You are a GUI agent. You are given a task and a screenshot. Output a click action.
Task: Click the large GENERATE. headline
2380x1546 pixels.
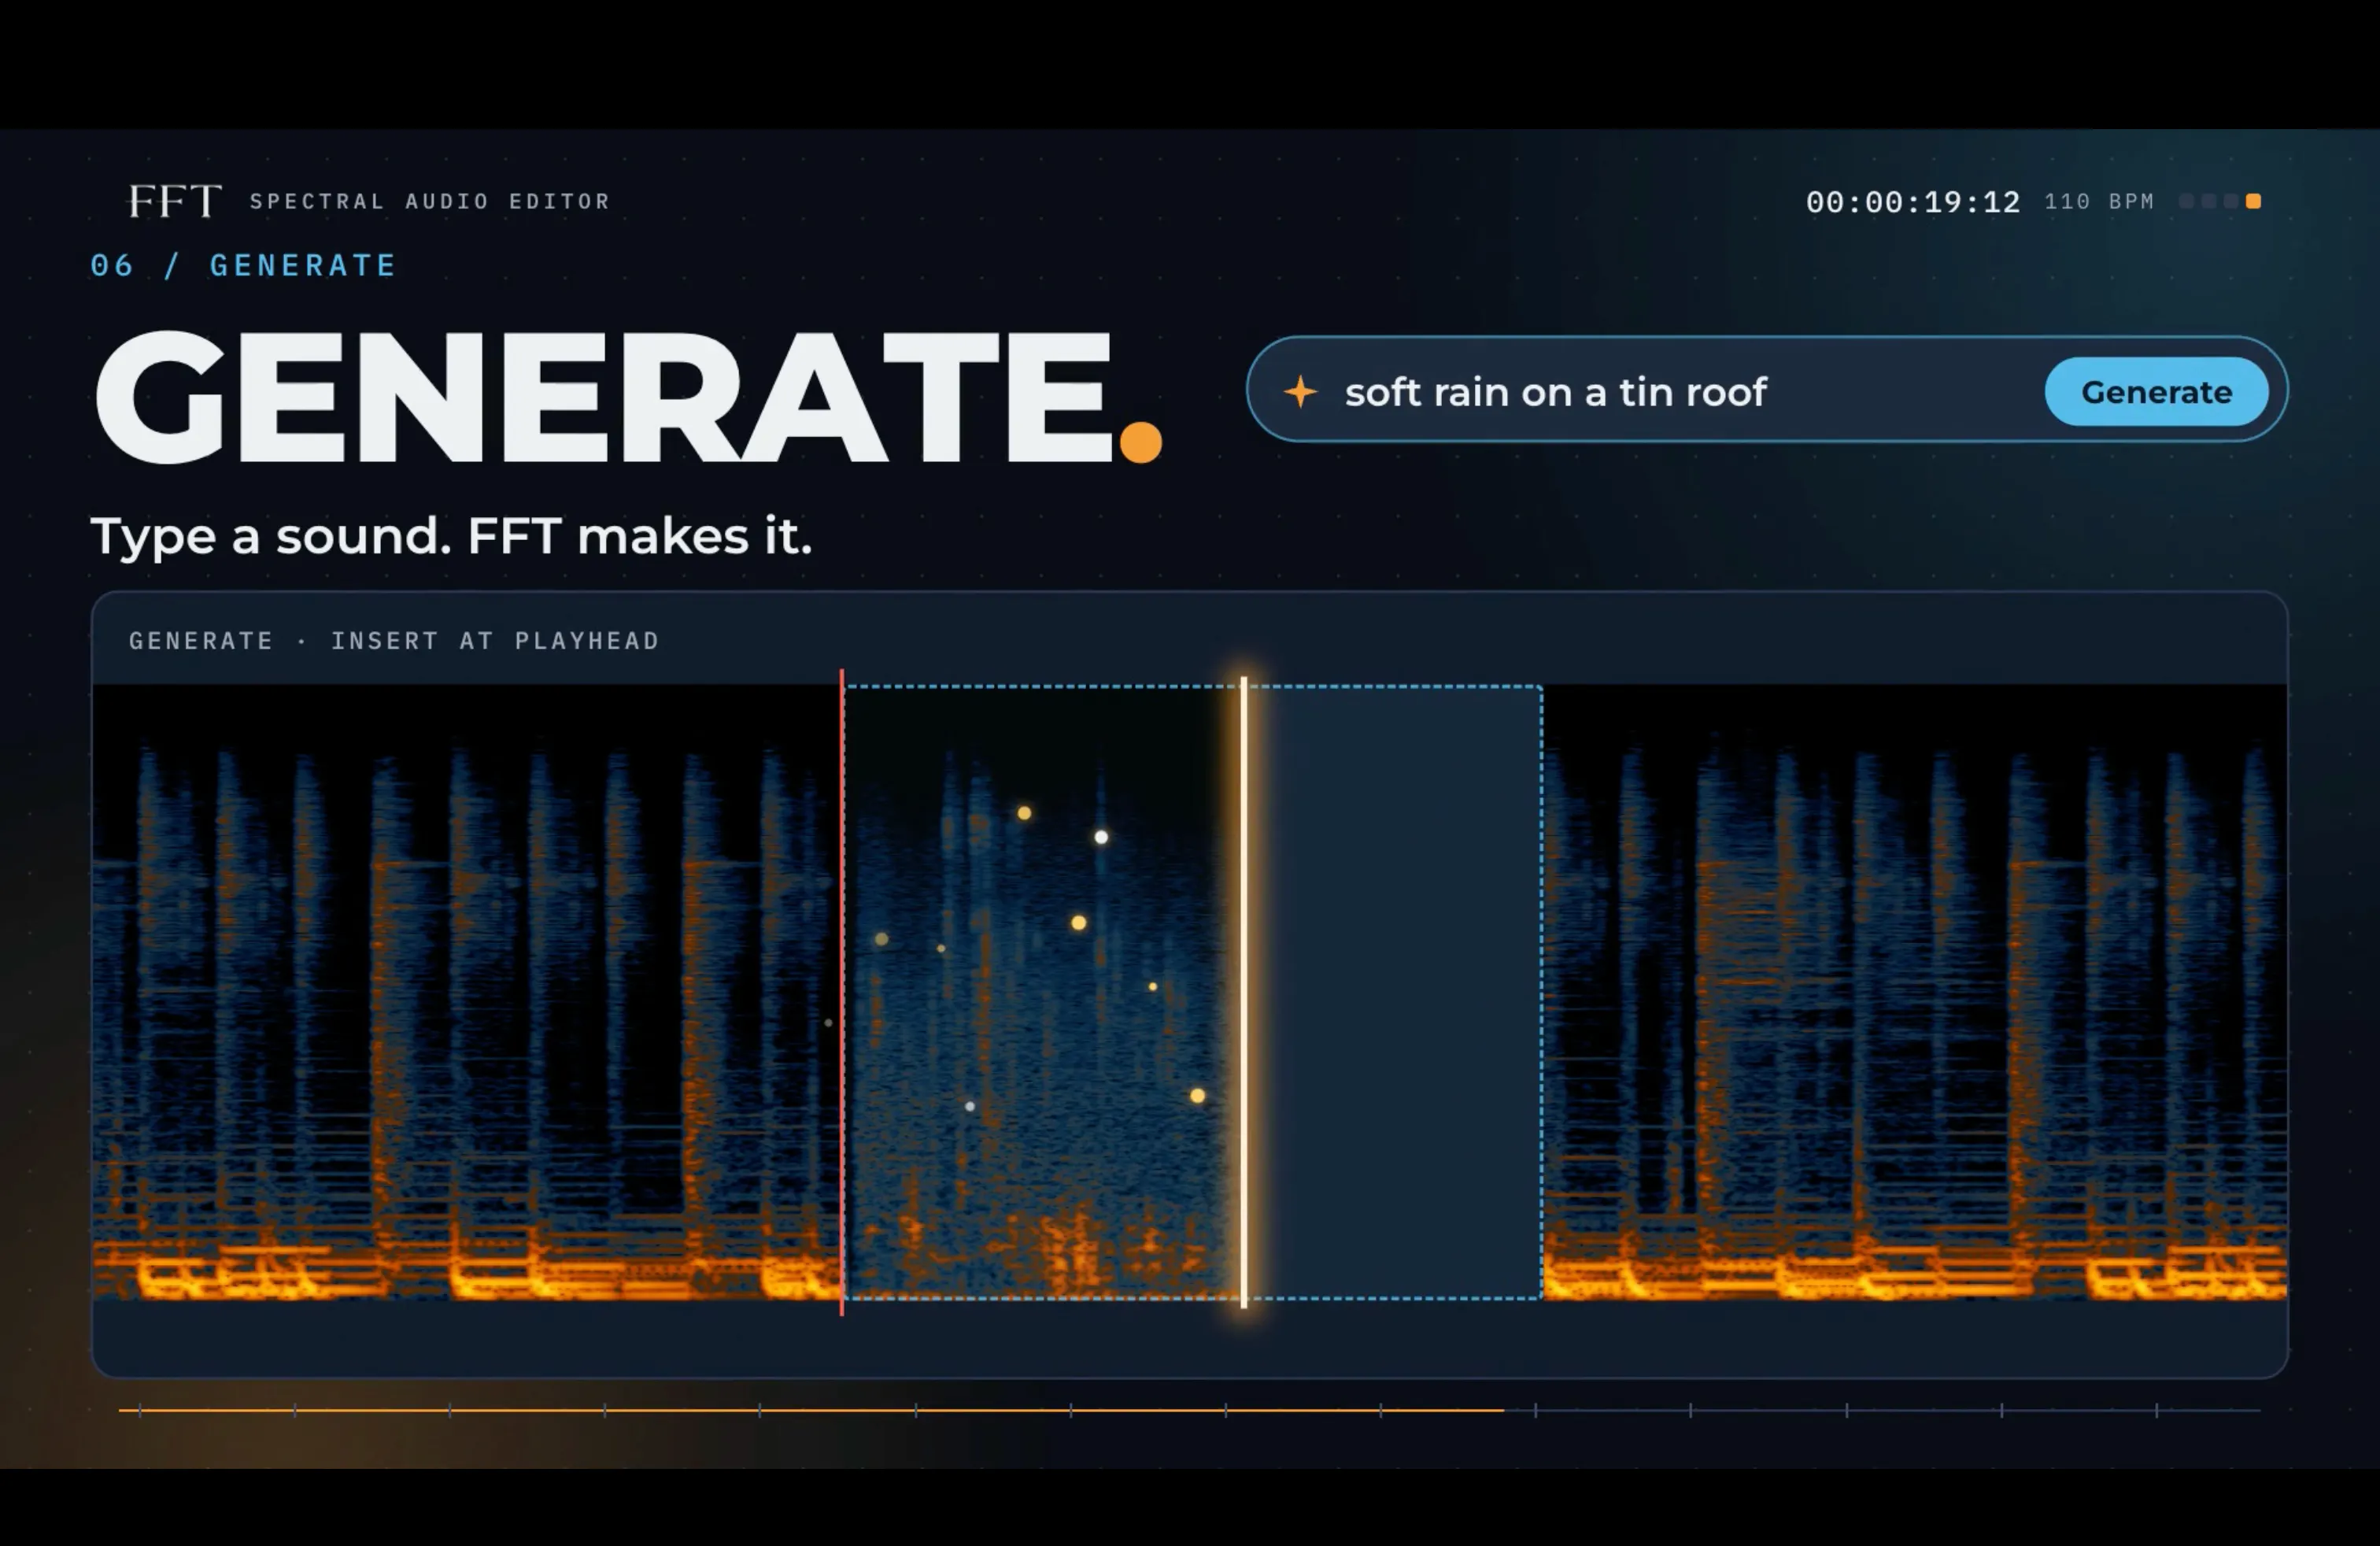point(627,397)
